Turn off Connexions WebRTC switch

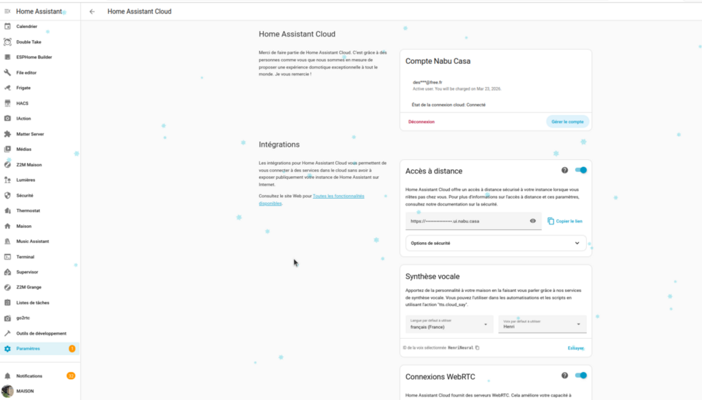[581, 375]
